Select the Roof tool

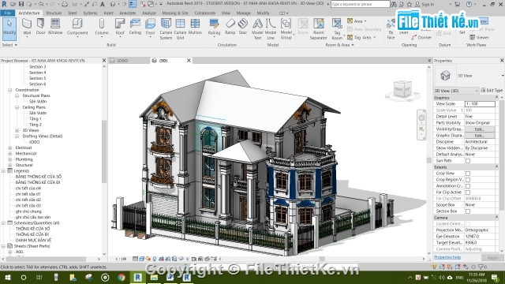(120, 27)
